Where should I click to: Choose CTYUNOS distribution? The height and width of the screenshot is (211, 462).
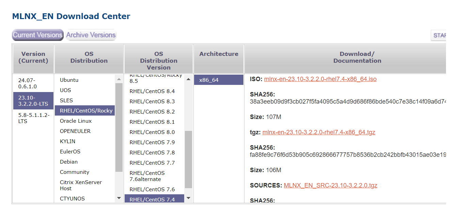(x=85, y=198)
